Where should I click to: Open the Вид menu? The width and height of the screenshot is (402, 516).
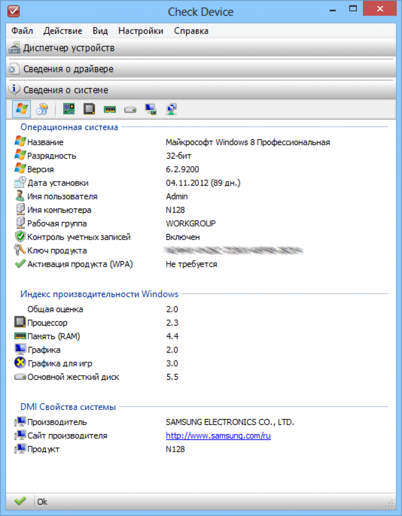(100, 31)
